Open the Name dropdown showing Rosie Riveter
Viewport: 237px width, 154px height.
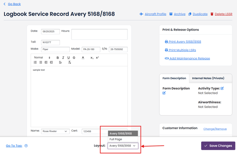[x=55, y=131]
